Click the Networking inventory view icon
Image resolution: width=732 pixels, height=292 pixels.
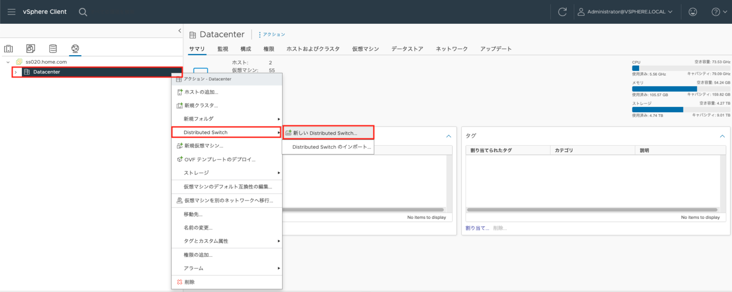[x=75, y=48]
